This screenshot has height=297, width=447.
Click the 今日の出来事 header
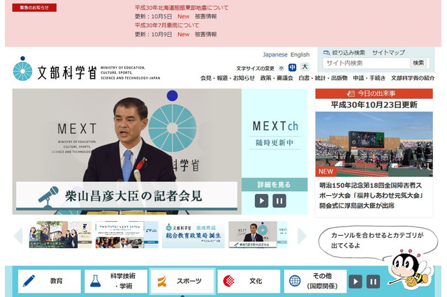374,93
